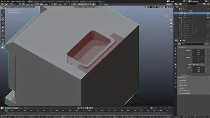
Task: Toggle X-ray view in viewport header
Action: 160,7
